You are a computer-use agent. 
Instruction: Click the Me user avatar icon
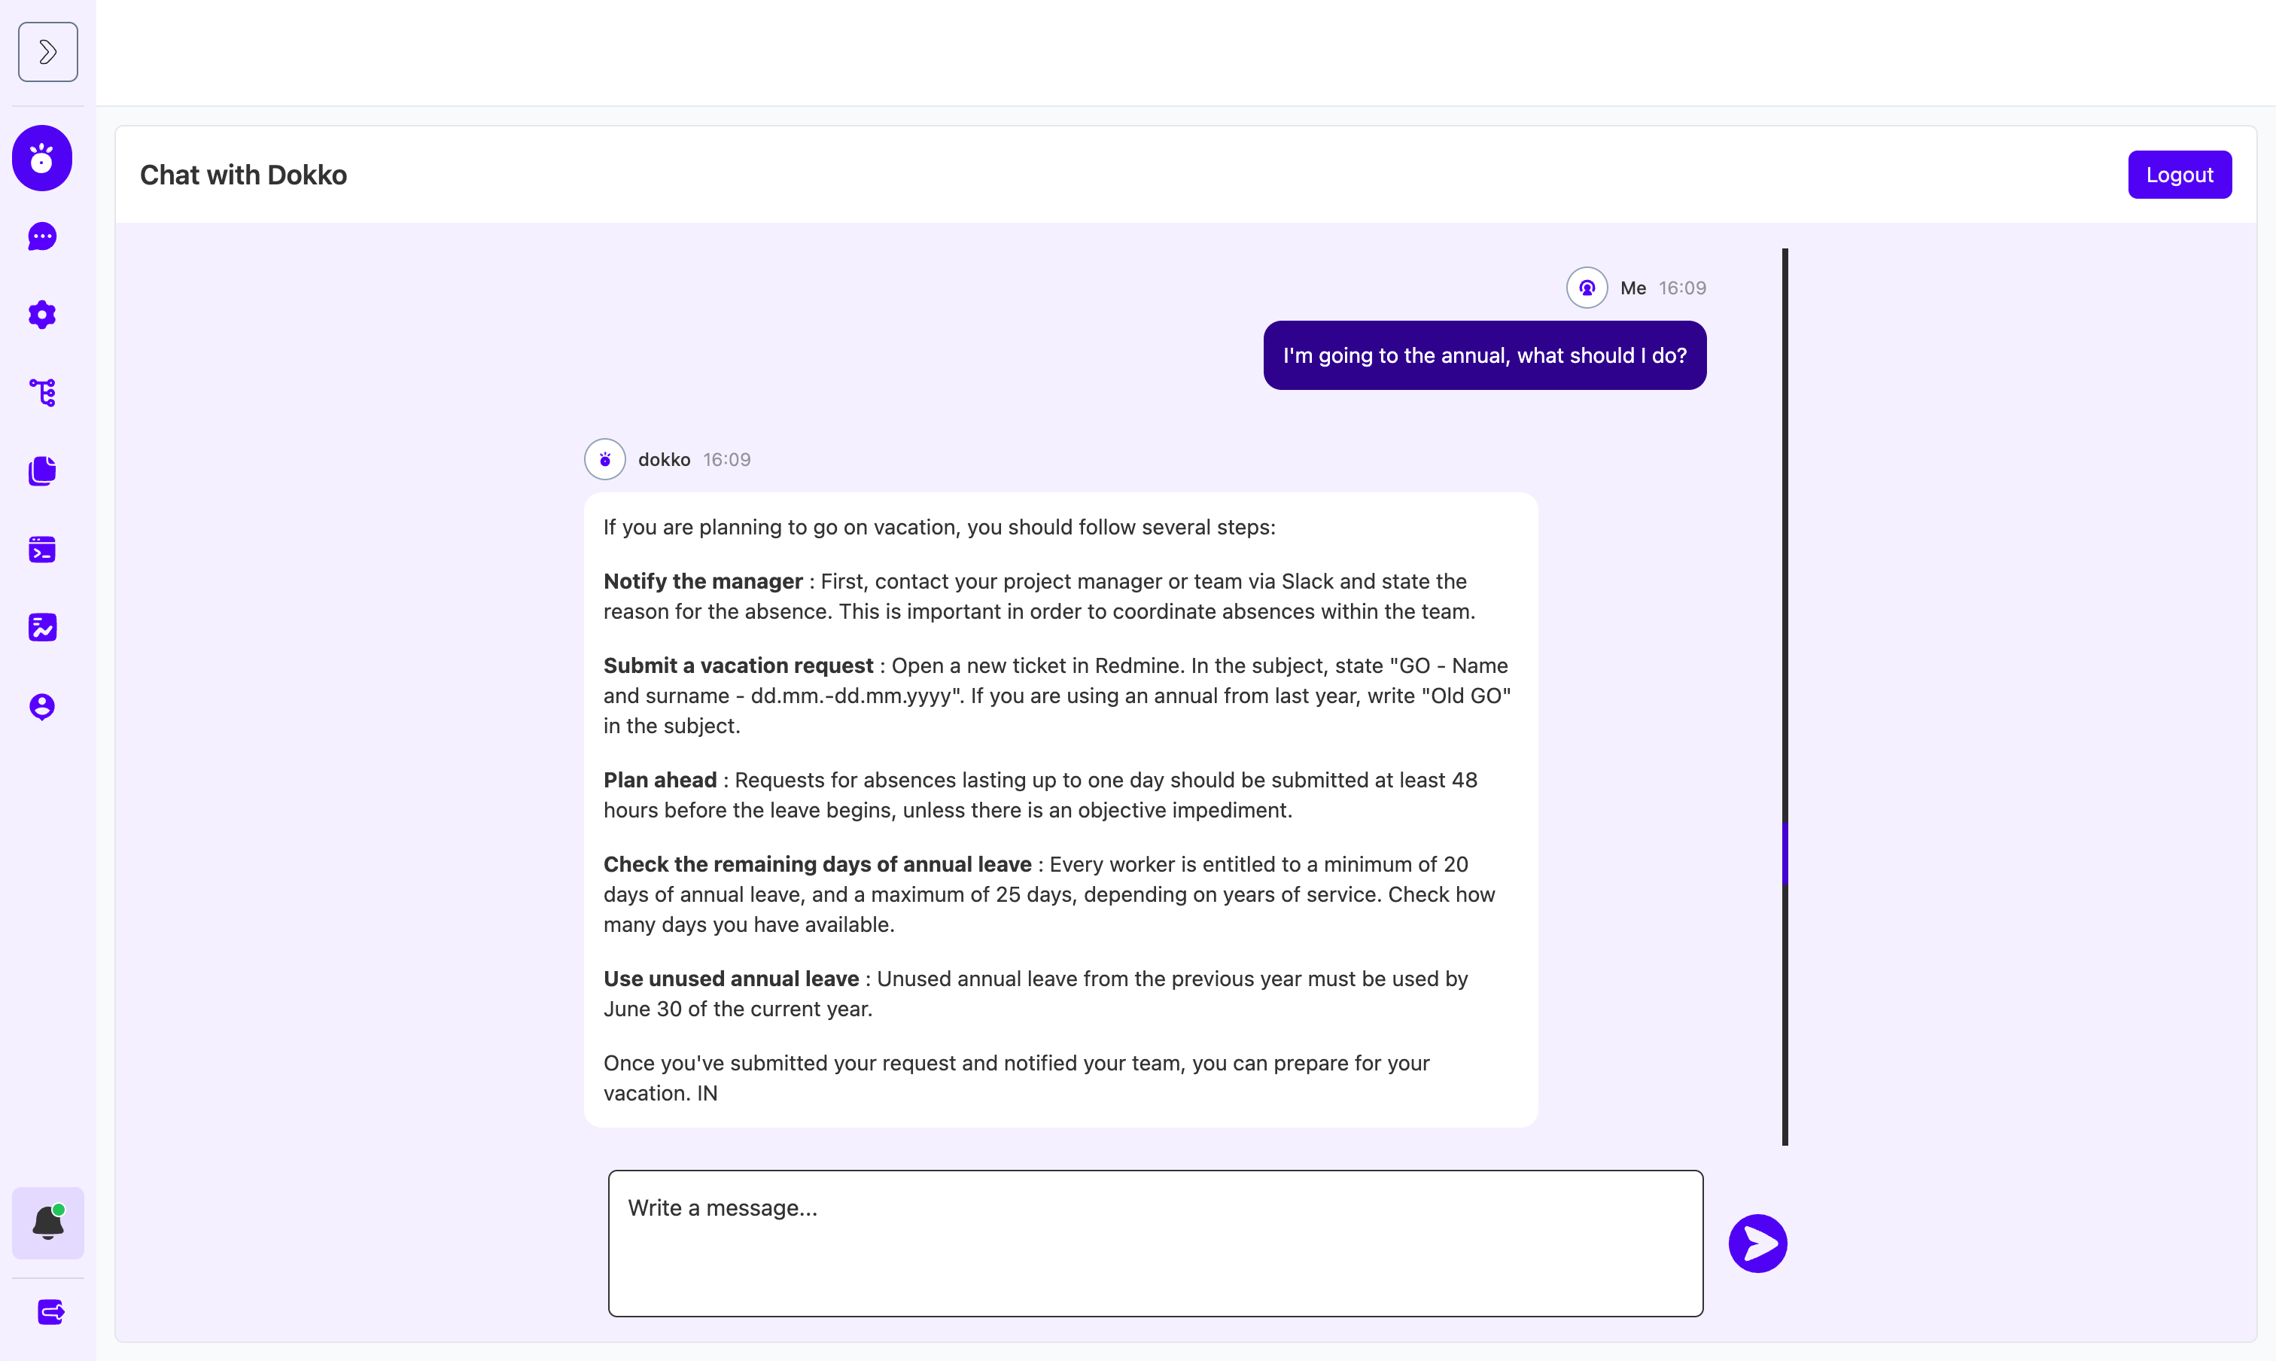(1587, 288)
